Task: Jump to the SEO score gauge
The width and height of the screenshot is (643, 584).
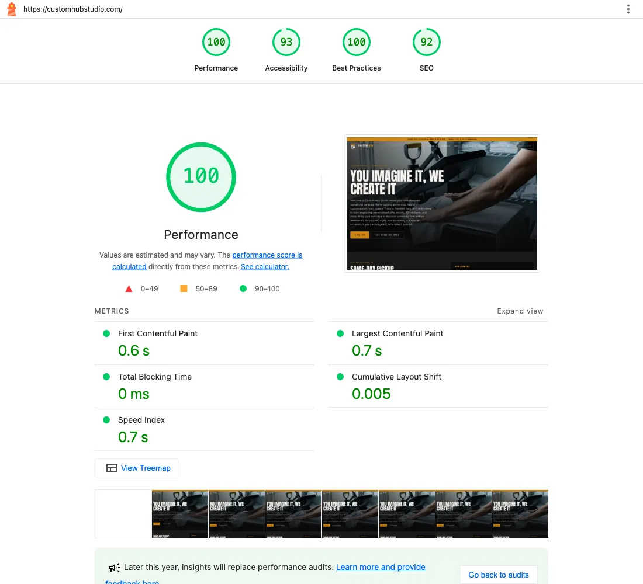Action: click(427, 42)
